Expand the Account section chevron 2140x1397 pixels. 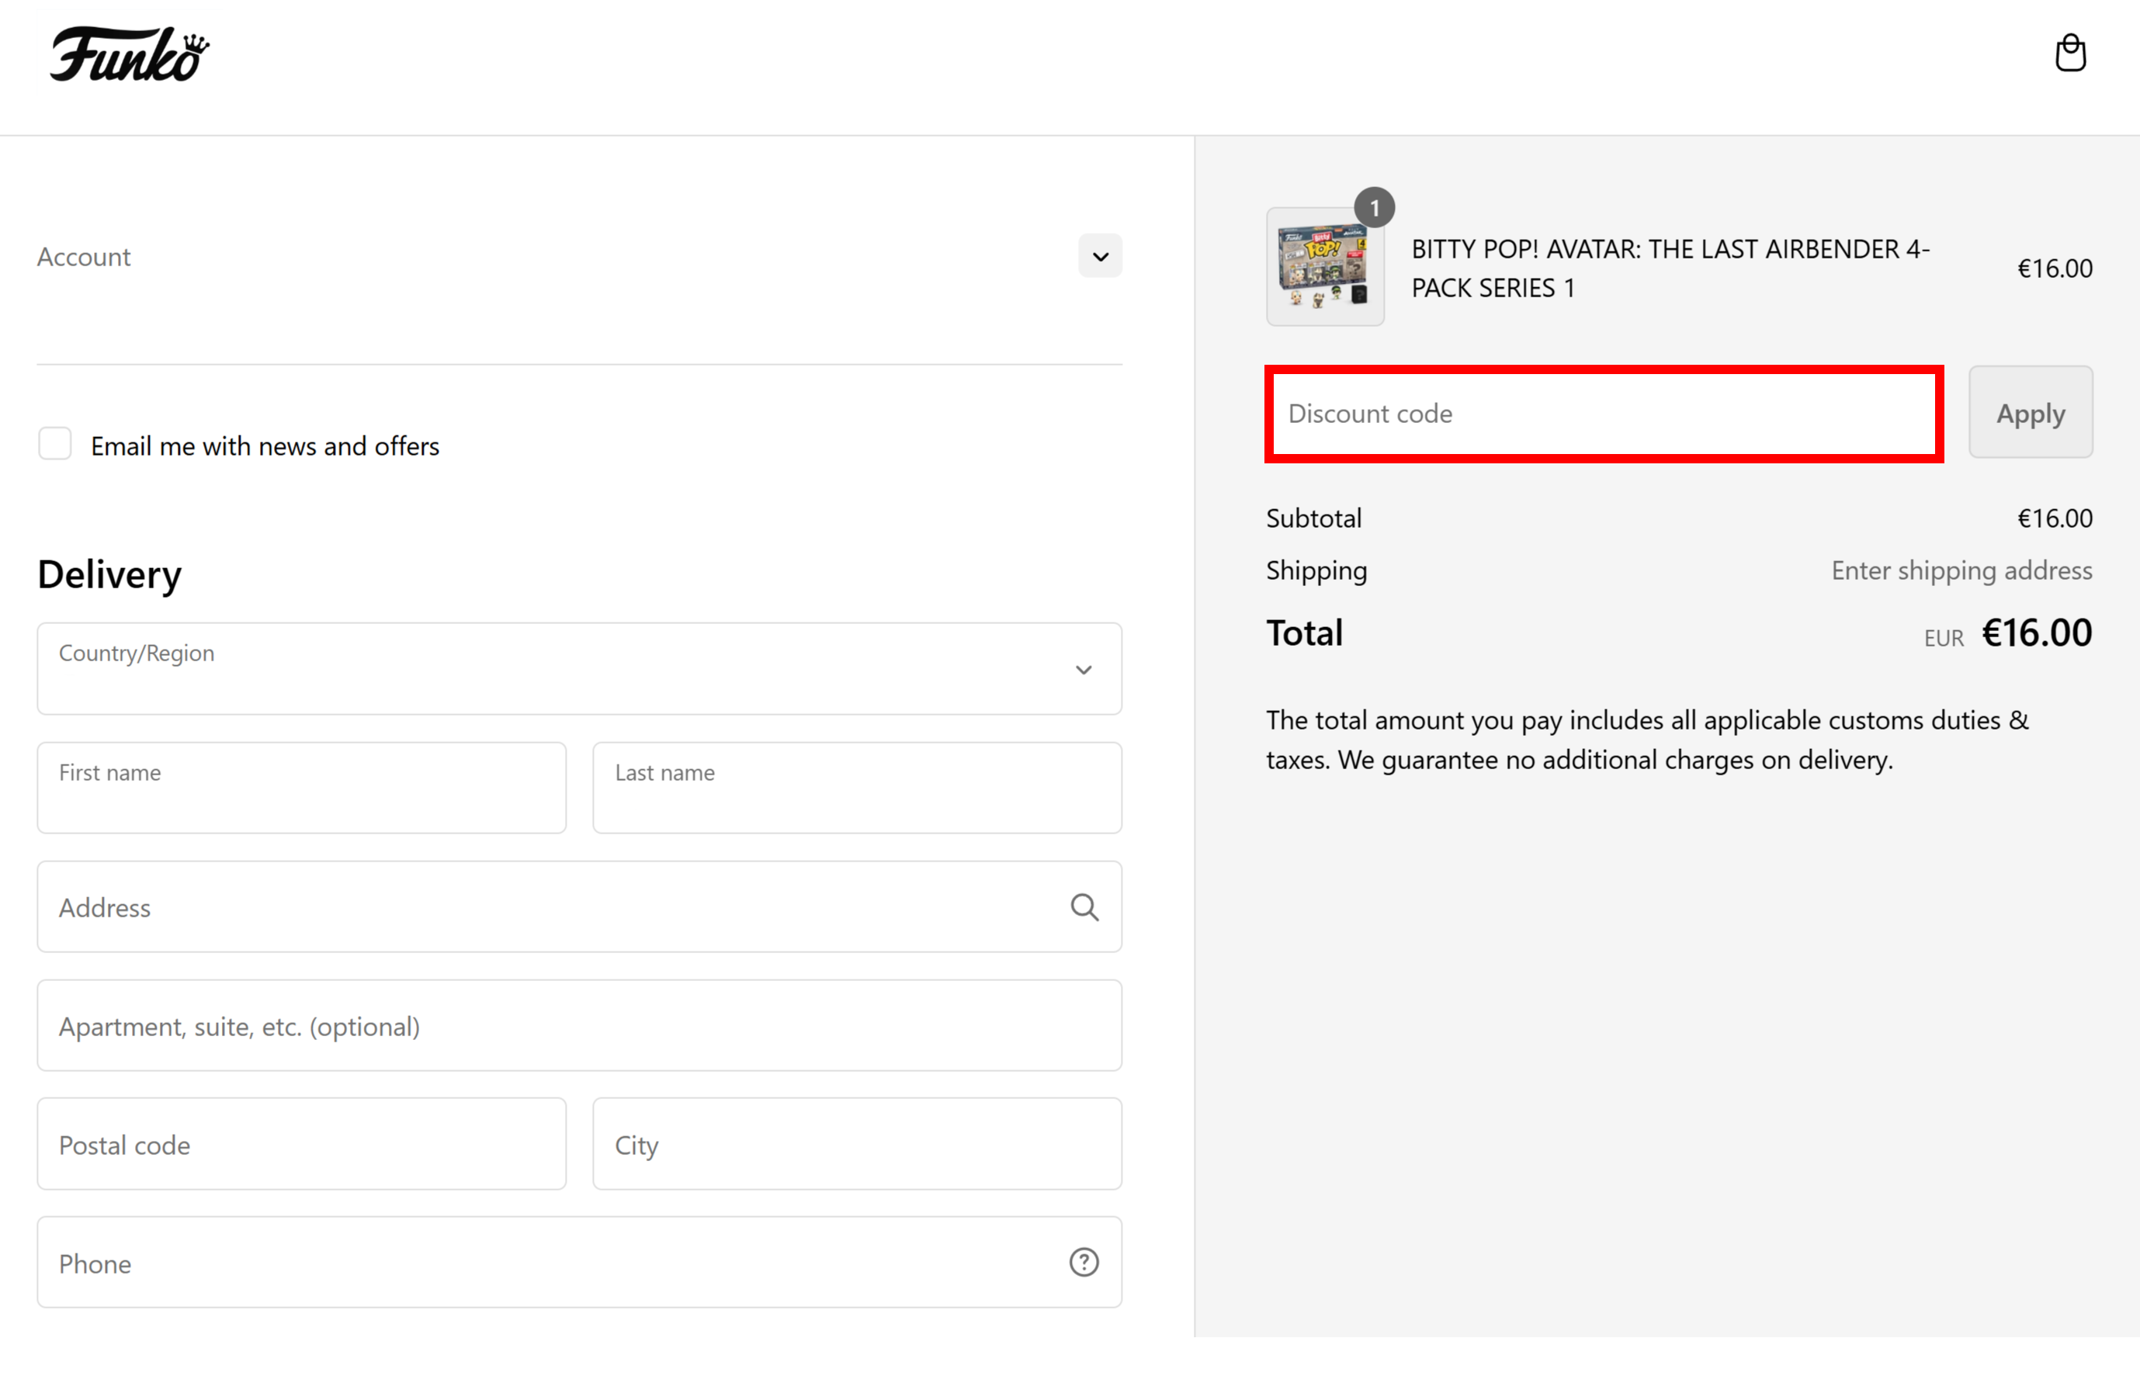(1100, 256)
